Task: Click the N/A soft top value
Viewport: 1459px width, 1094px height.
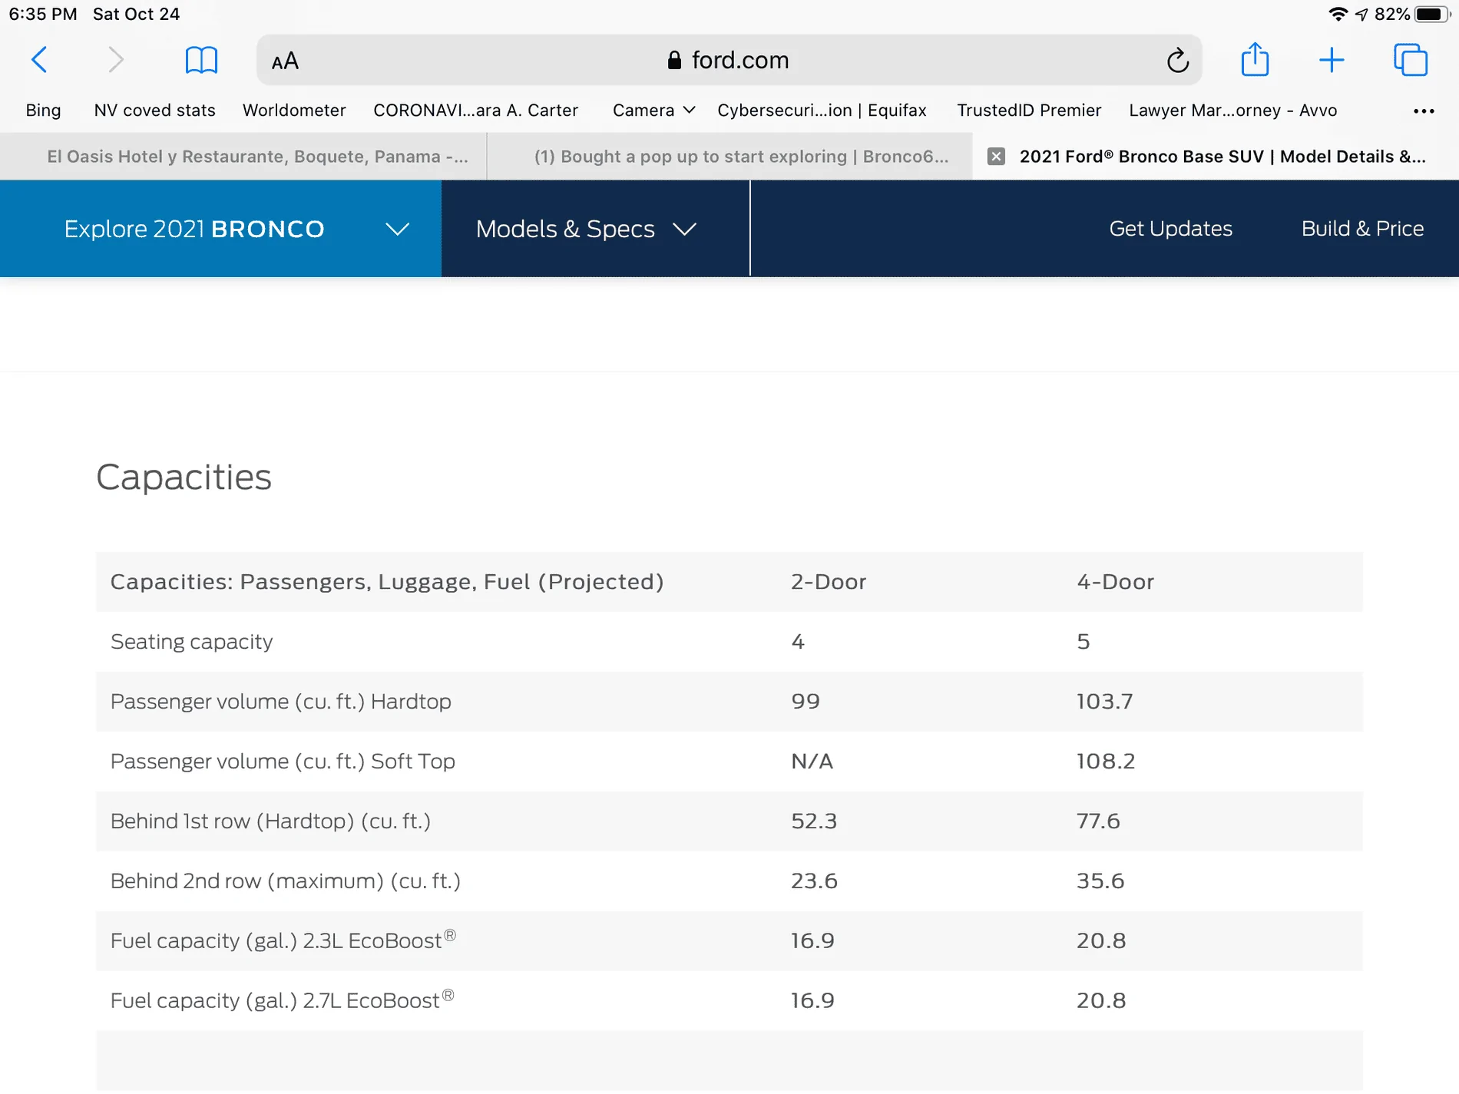Action: coord(812,762)
